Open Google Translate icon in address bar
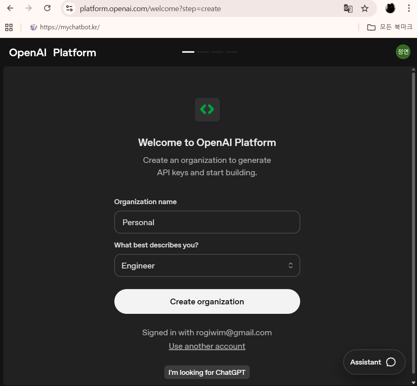Viewport: 417px width, 386px height. pos(348,9)
